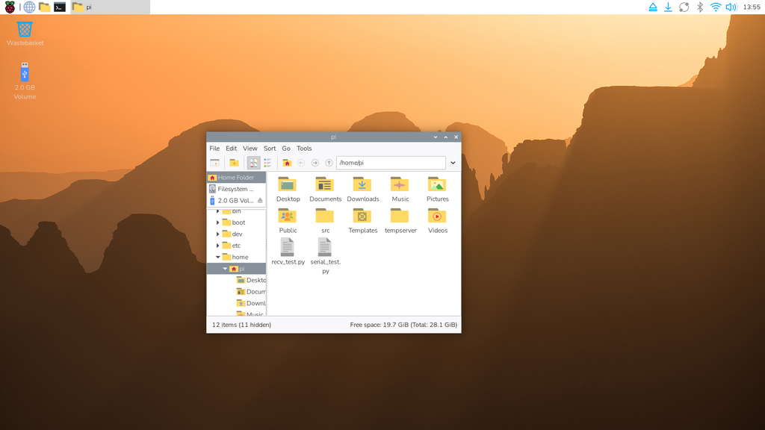Image resolution: width=765 pixels, height=430 pixels.
Task: Select the serial_test.py file
Action: 325,256
